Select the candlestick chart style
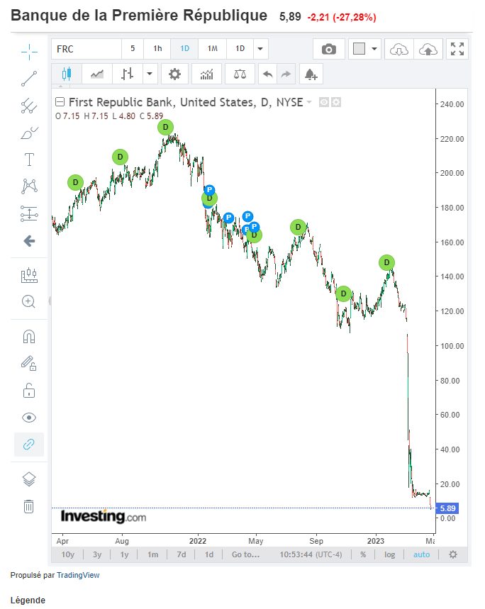Viewport: 485px width, 609px height. tap(67, 74)
